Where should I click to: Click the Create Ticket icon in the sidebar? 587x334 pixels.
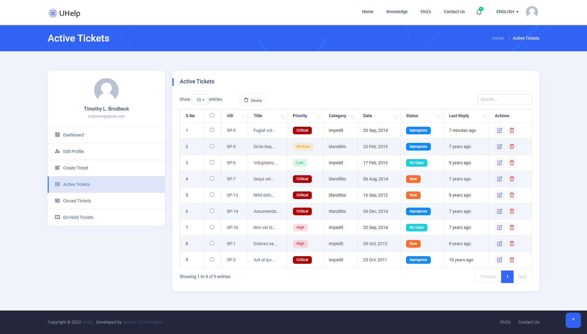[57, 168]
